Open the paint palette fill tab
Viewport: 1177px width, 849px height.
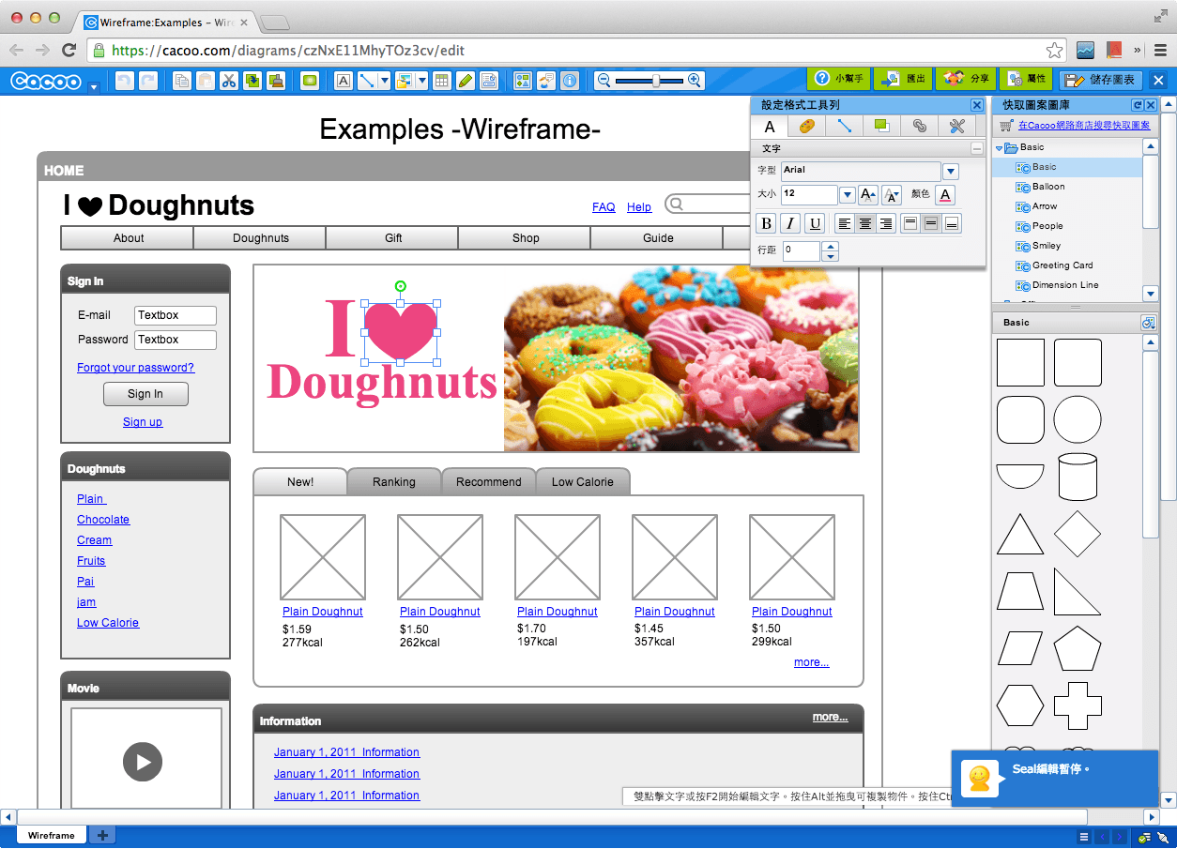click(806, 127)
